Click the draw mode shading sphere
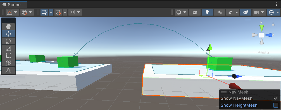Screen dimensions: 281x110 point(178,12)
